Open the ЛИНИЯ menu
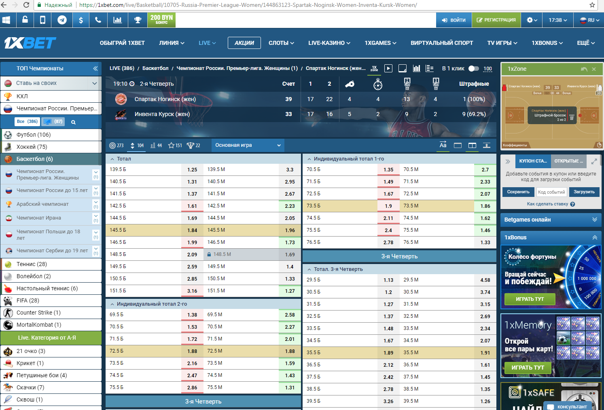Screen dimensions: 604x410 (x=172, y=43)
